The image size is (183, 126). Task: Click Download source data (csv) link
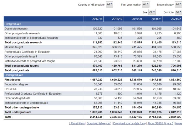(x=129, y=123)
